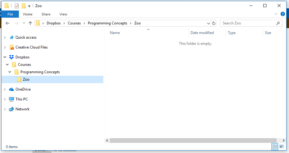Refresh the Zoo folder view
Screen dimensions: 289x153
click(214, 23)
